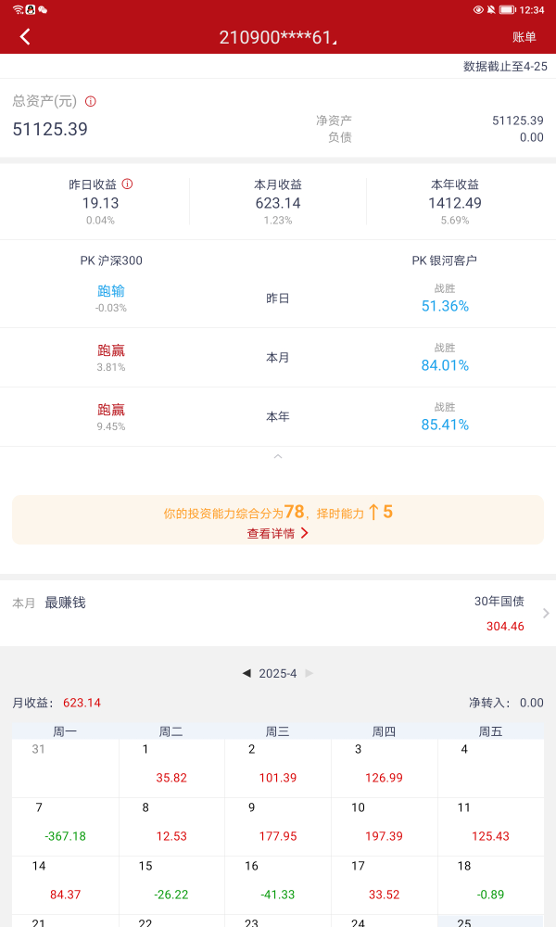Tap info icon beside 总资产(元)

[91, 101]
